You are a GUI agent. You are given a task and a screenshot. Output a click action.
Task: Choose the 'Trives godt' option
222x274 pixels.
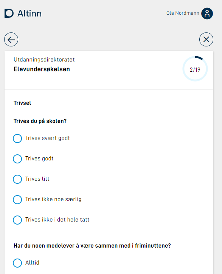click(x=17, y=159)
